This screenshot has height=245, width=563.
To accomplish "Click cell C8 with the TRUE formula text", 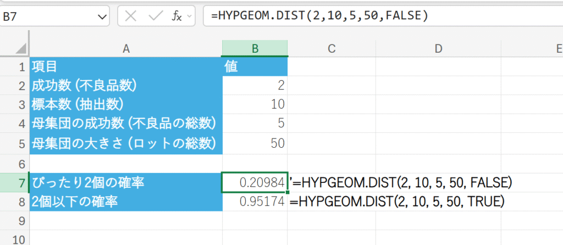I will [x=331, y=202].
